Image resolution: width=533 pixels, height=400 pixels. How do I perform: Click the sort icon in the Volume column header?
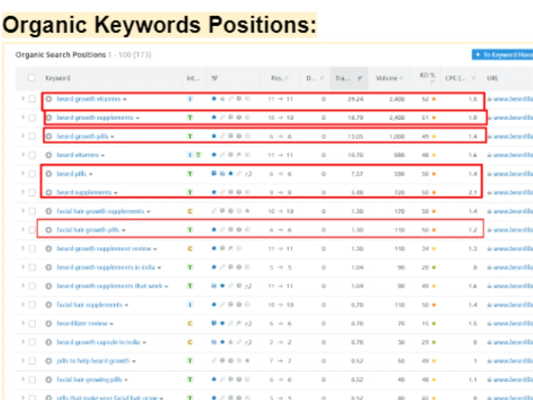coord(401,78)
